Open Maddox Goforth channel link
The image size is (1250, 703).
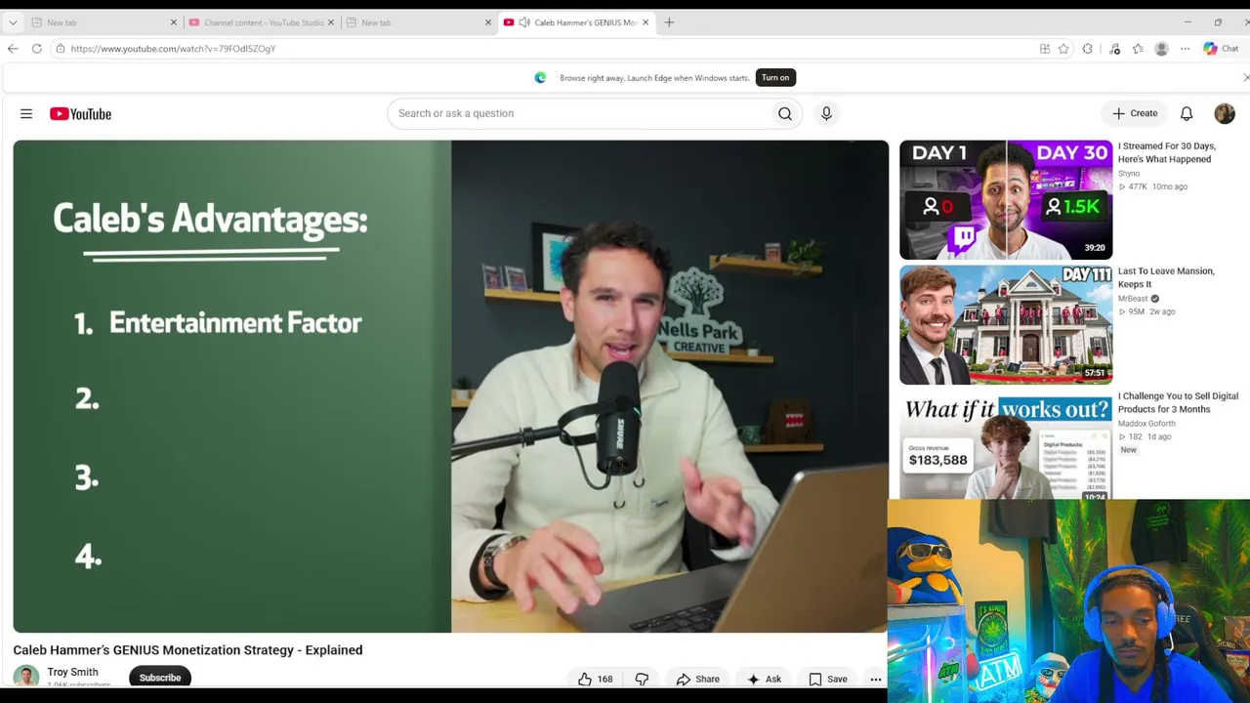1146,424
